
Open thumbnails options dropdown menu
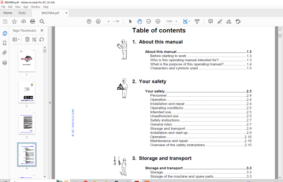16,39
